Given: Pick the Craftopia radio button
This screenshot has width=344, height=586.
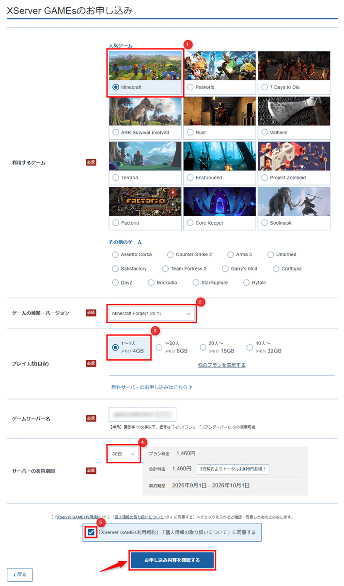Looking at the screenshot, I should point(277,268).
